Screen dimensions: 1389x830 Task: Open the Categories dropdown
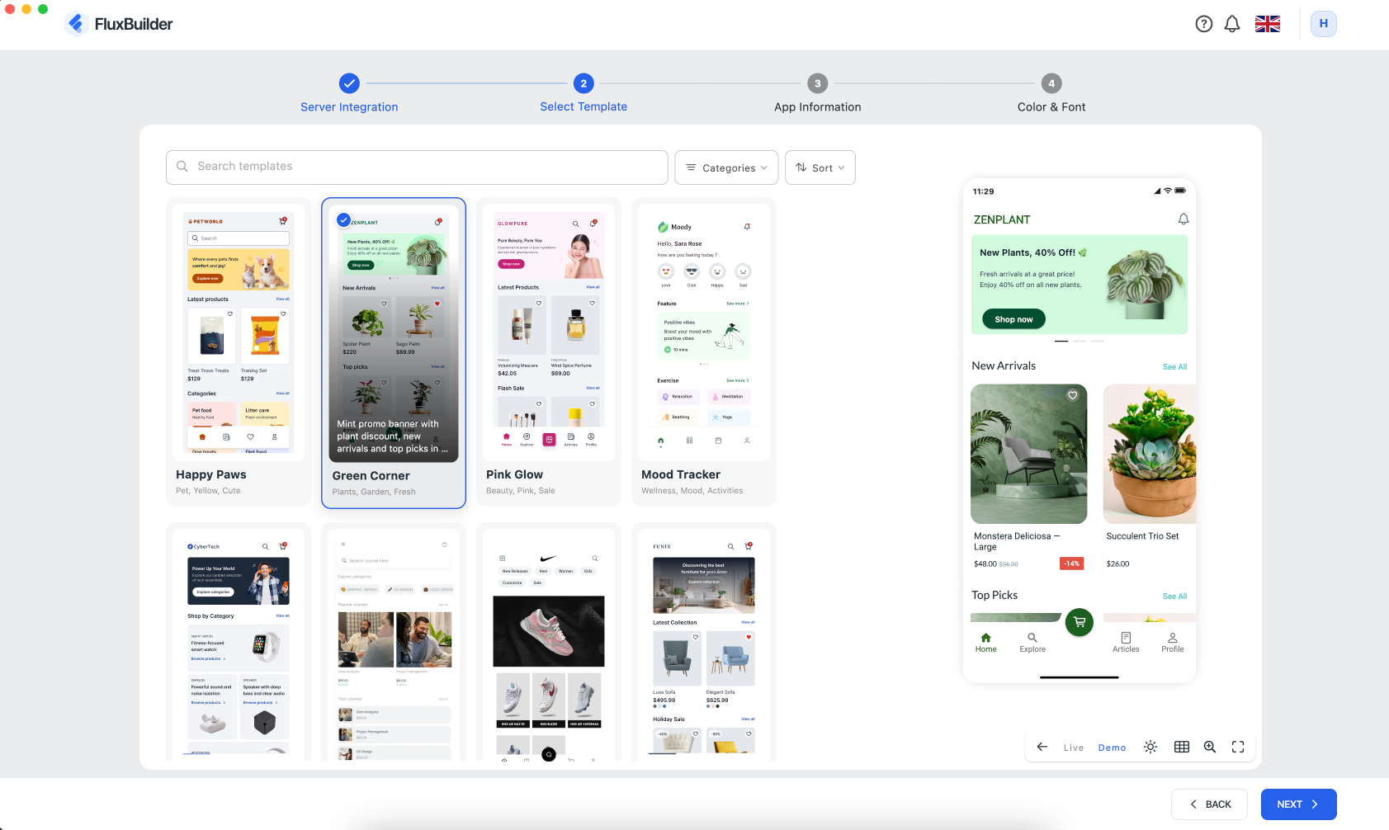726,167
